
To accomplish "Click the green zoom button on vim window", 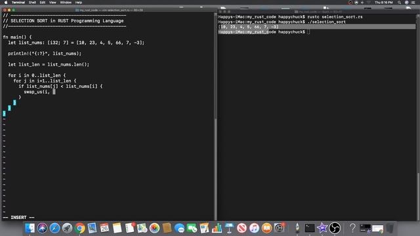I will coord(13,10).
